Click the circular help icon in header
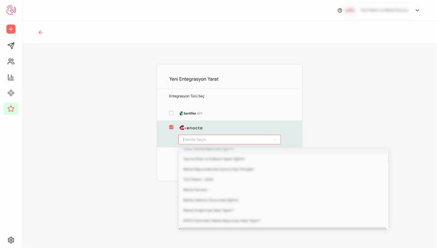 tap(340, 10)
